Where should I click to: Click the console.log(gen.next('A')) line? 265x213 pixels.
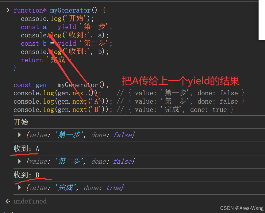(x=63, y=101)
